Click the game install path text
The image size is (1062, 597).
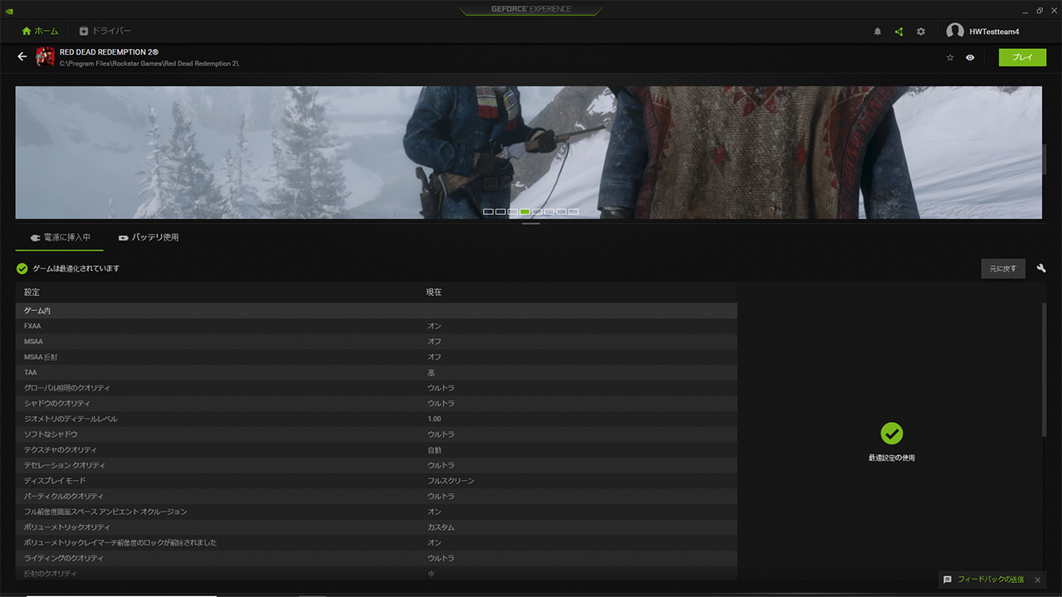coord(149,64)
